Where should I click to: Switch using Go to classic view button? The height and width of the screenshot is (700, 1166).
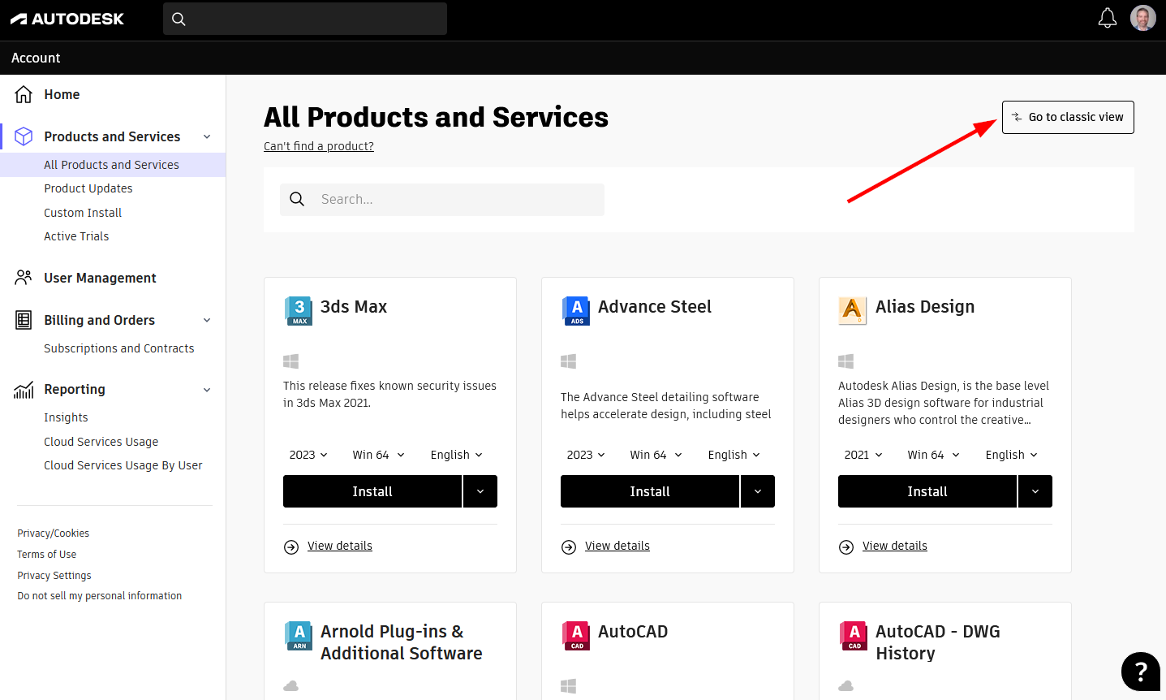1067,117
